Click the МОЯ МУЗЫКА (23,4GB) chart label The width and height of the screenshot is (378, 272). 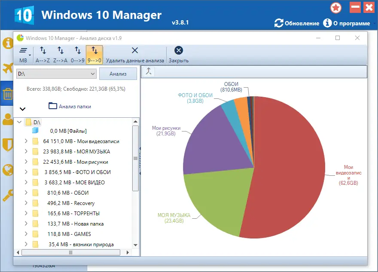pos(174,218)
